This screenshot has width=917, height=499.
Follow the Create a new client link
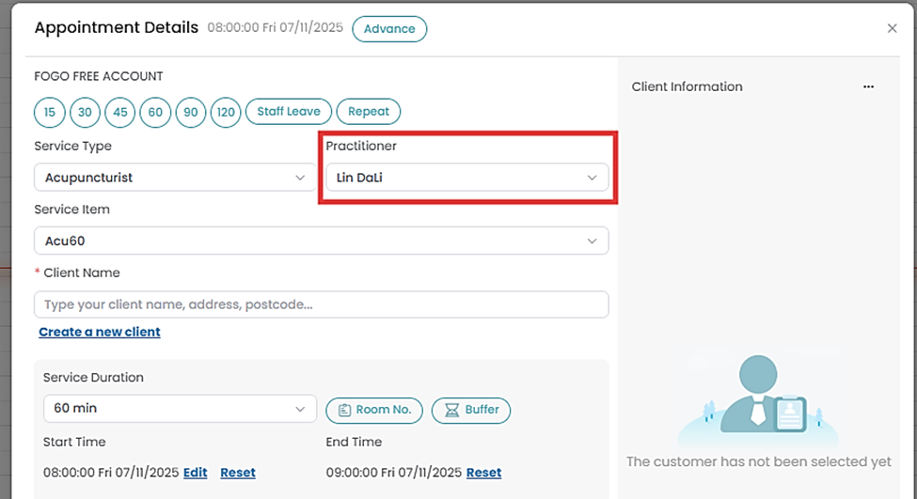(100, 332)
